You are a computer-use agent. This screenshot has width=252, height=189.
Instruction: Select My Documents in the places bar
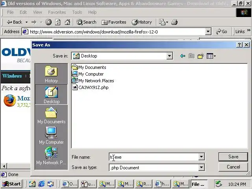[x=52, y=115]
